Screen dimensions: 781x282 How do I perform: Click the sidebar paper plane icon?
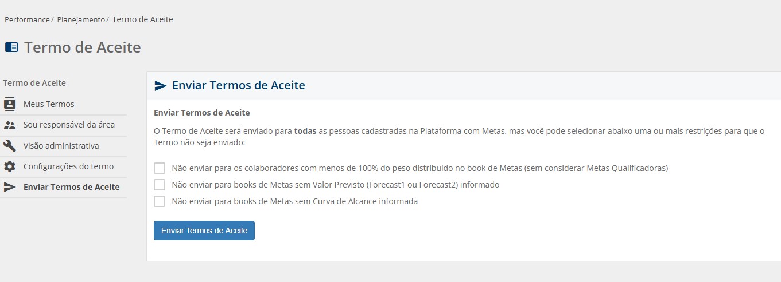click(x=10, y=187)
